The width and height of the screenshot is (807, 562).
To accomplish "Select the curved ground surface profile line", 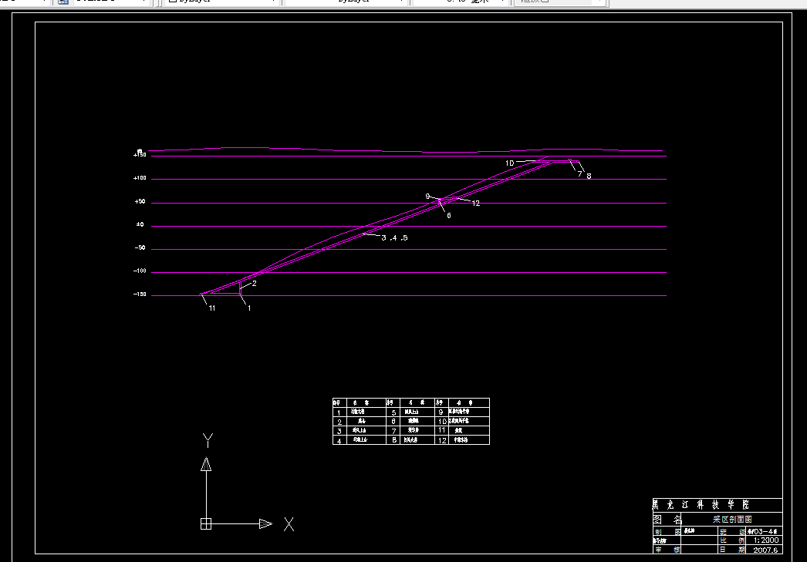I will tap(406, 150).
